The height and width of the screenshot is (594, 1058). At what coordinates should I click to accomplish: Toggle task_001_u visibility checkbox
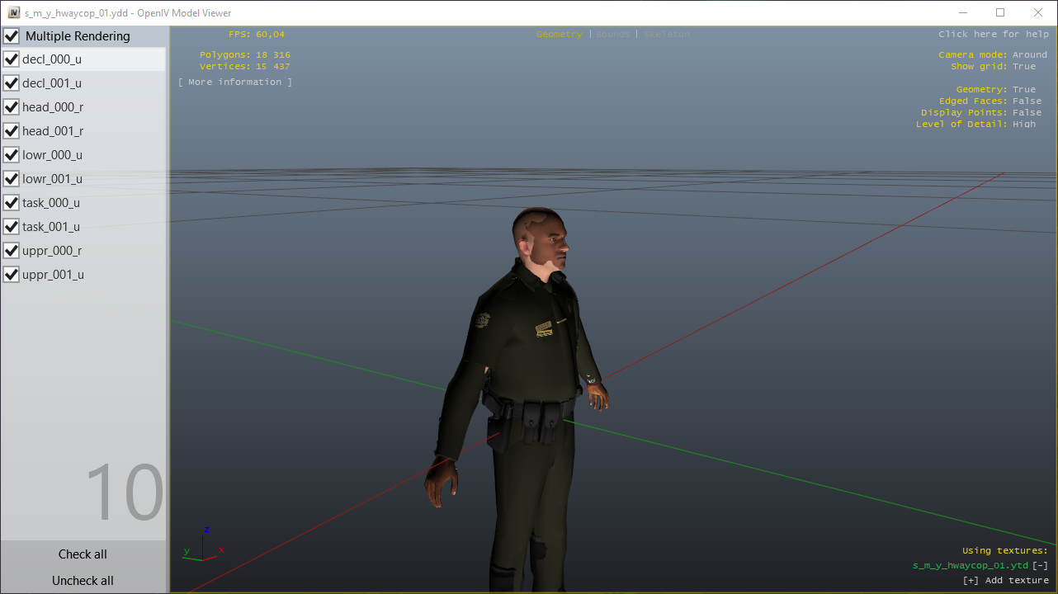pos(12,227)
